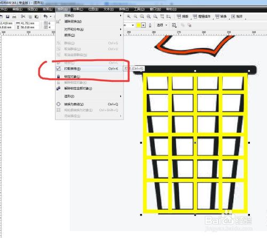The height and width of the screenshot is (238, 267).
Task: Open the 帮助 menu
Action: [171, 9]
